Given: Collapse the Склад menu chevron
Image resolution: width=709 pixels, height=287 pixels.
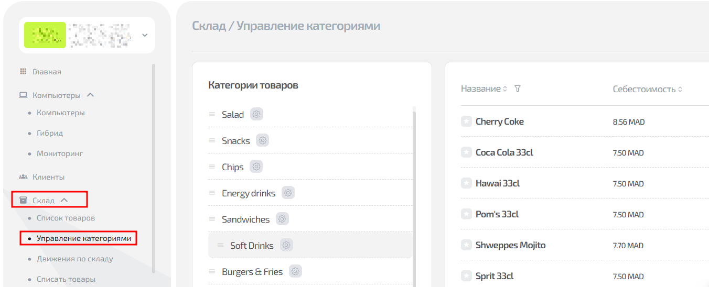Looking at the screenshot, I should point(64,200).
